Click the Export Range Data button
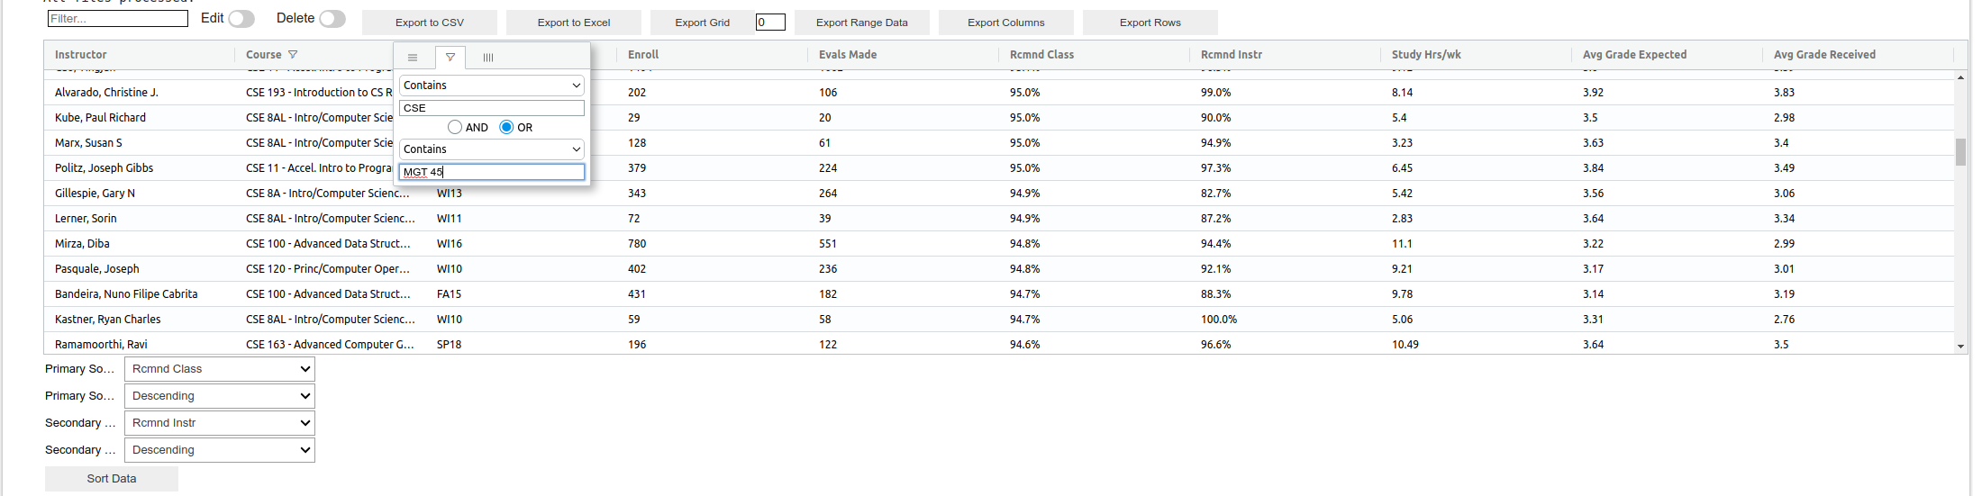Screen dimensions: 1982x496 click(862, 23)
